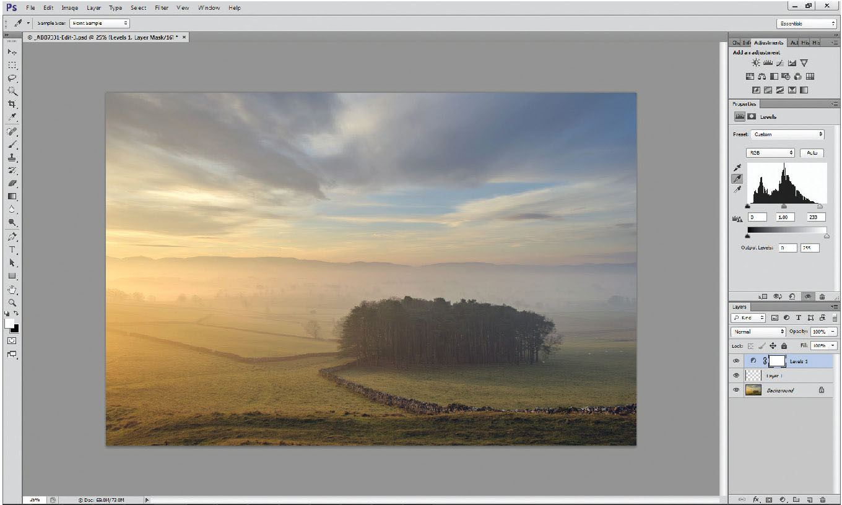The image size is (842, 505).
Task: Add a Vibrance adjustment
Action: pyautogui.click(x=804, y=63)
